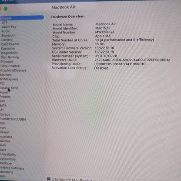
Task: Click the Mac16,12 model identifier value
Action: 103,28
